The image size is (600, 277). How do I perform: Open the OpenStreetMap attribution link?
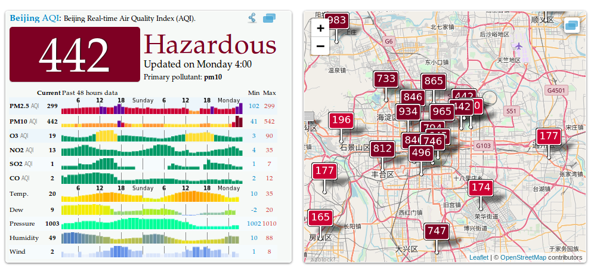click(x=523, y=257)
